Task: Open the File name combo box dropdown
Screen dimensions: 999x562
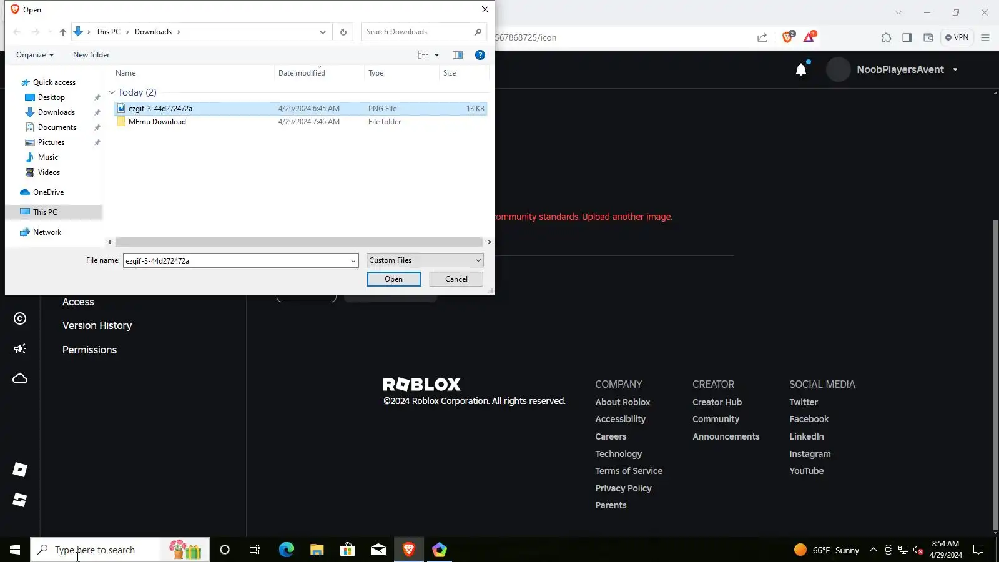Action: (353, 260)
